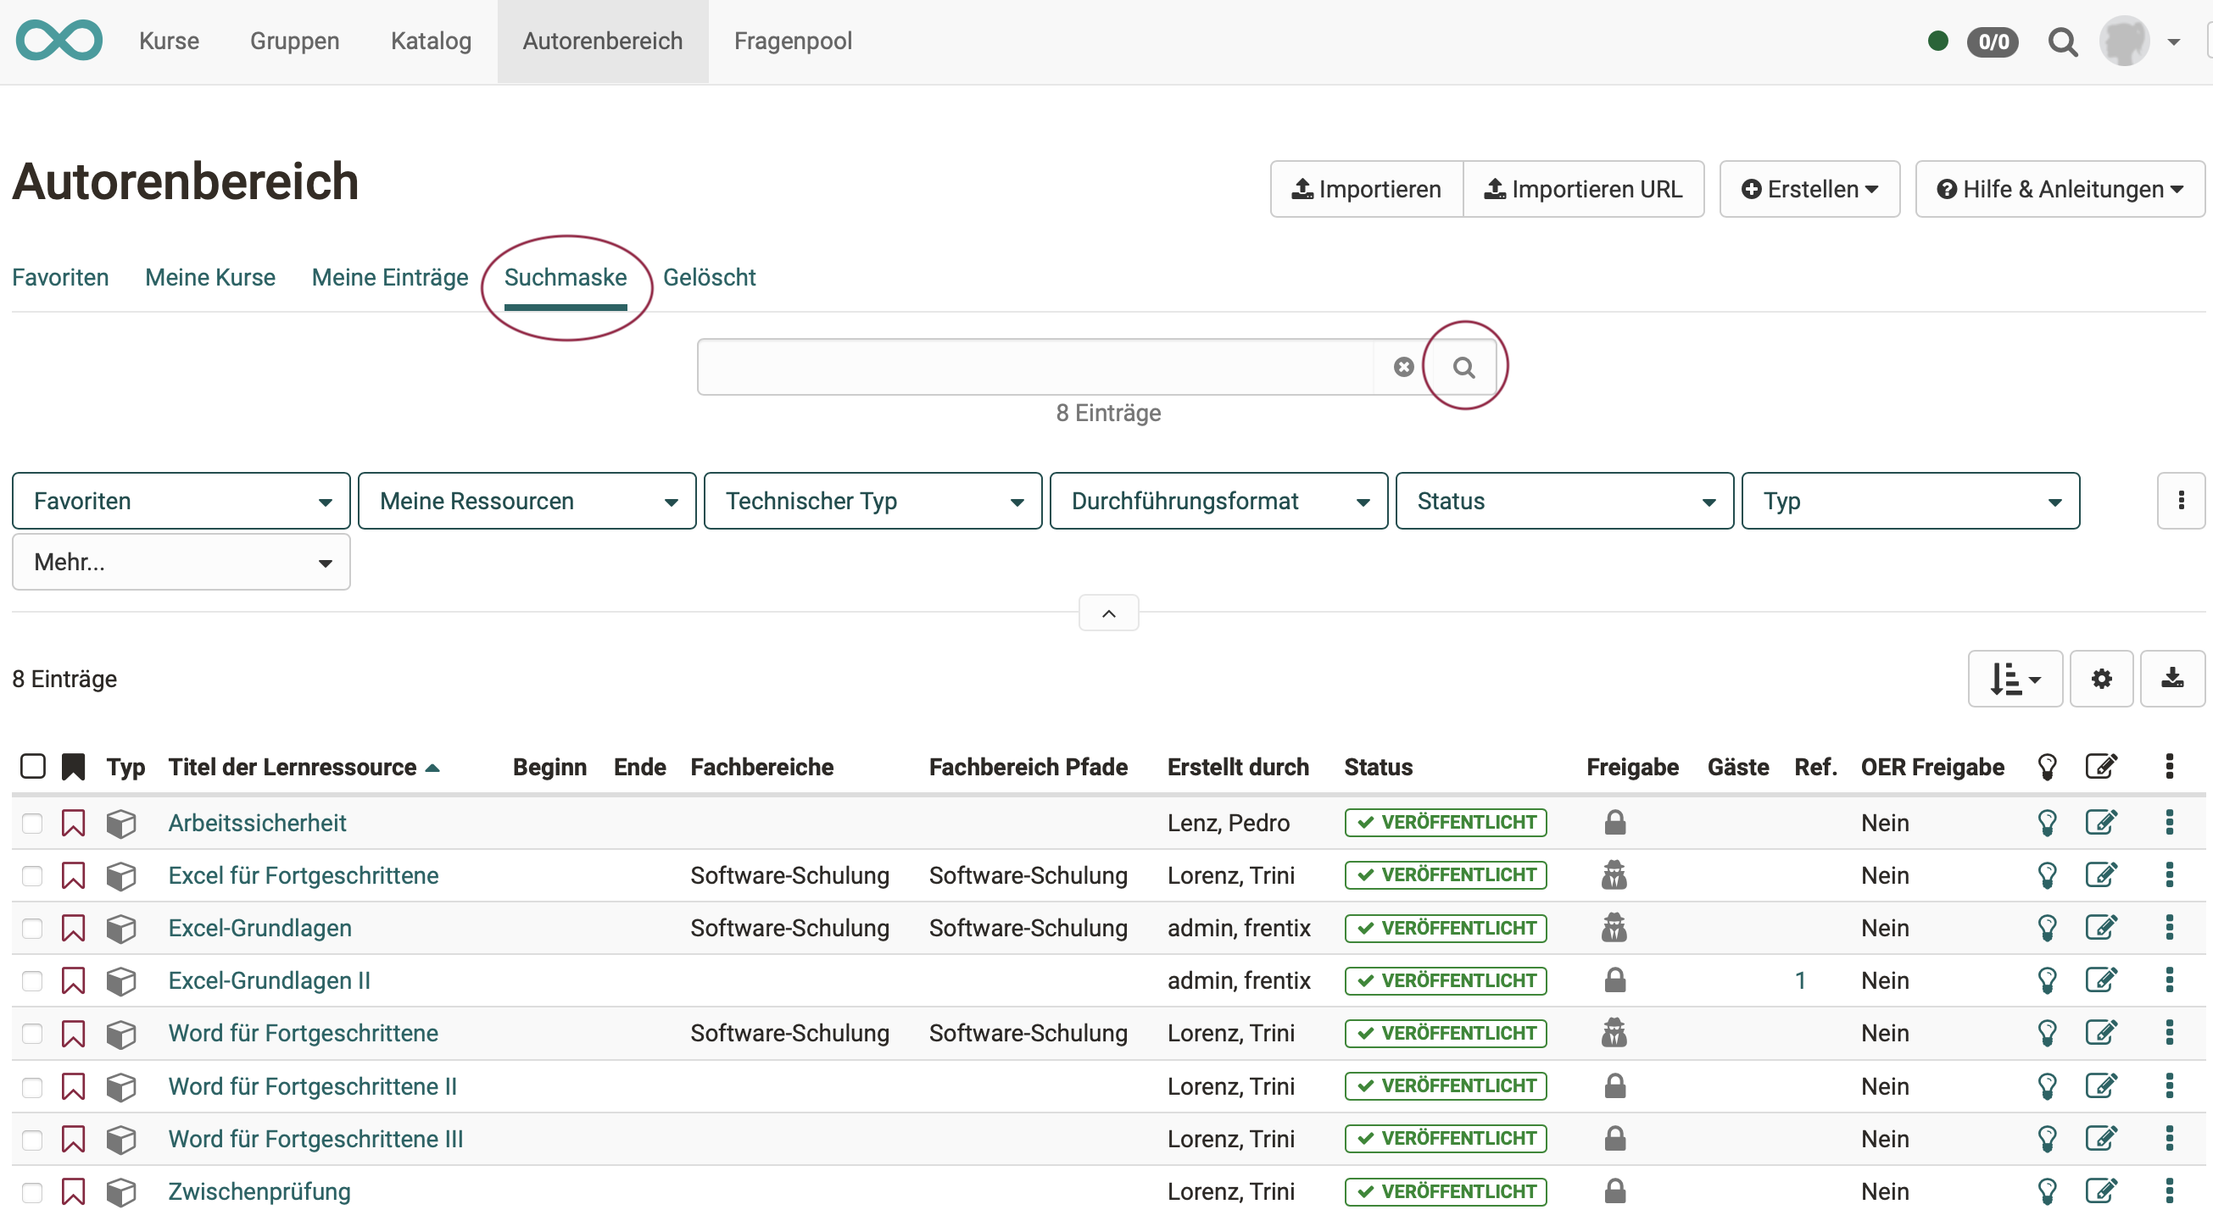Click the OpenOlat infinity logo
This screenshot has width=2213, height=1232.
[59, 42]
